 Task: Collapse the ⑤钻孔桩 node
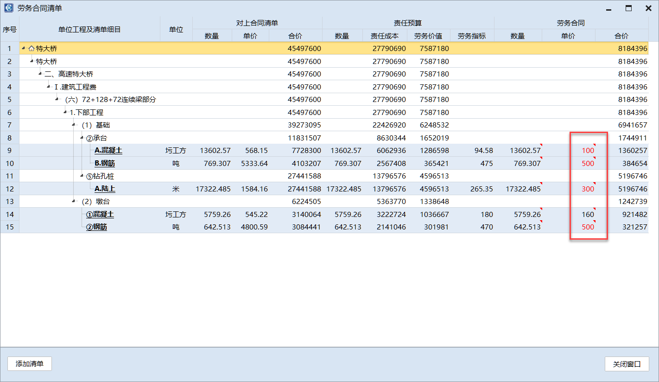pyautogui.click(x=82, y=176)
